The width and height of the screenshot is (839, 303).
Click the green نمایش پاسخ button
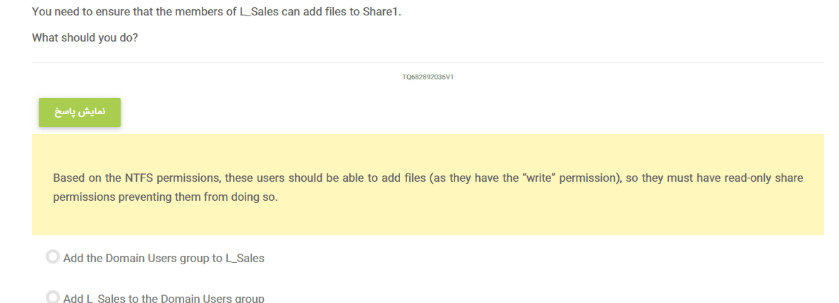click(x=80, y=113)
